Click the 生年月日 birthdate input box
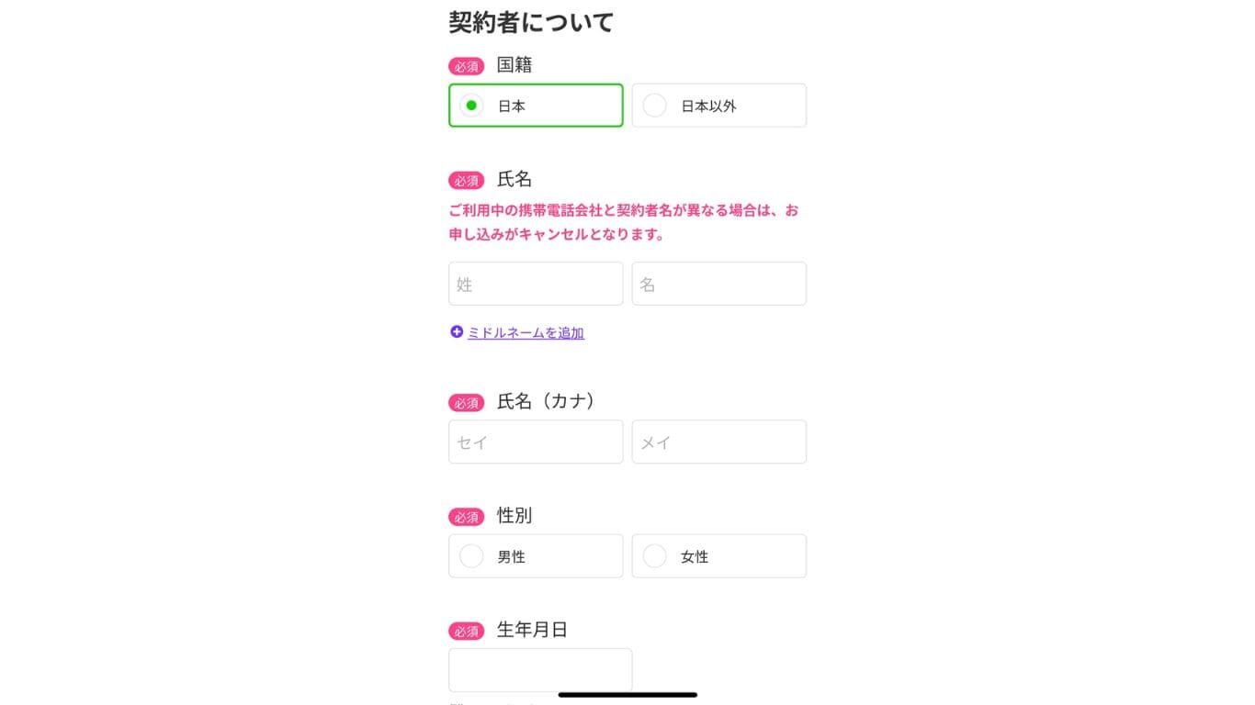1255x705 pixels. pos(540,670)
